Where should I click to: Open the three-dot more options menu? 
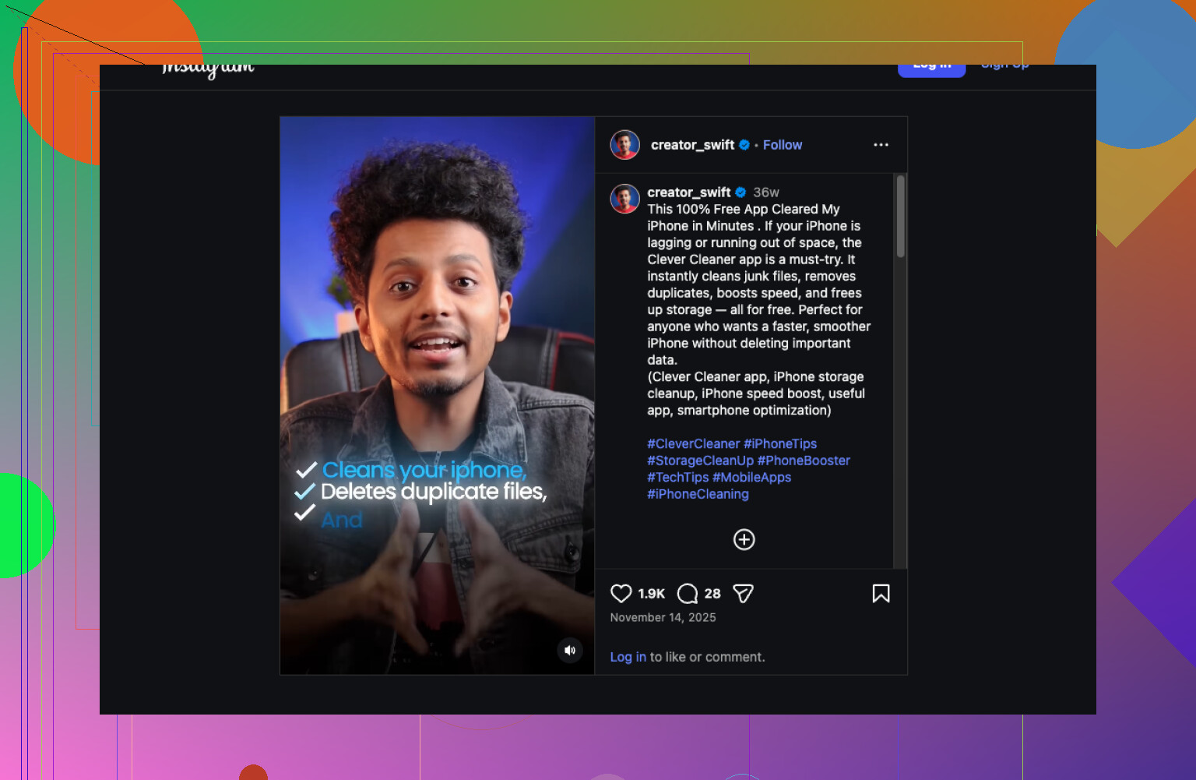(881, 145)
